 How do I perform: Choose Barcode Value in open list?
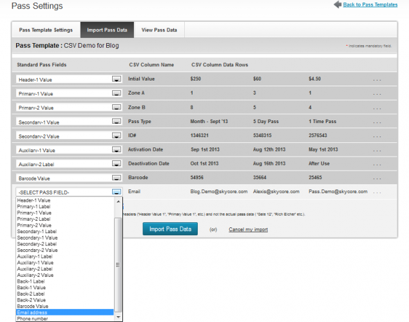tap(65, 307)
